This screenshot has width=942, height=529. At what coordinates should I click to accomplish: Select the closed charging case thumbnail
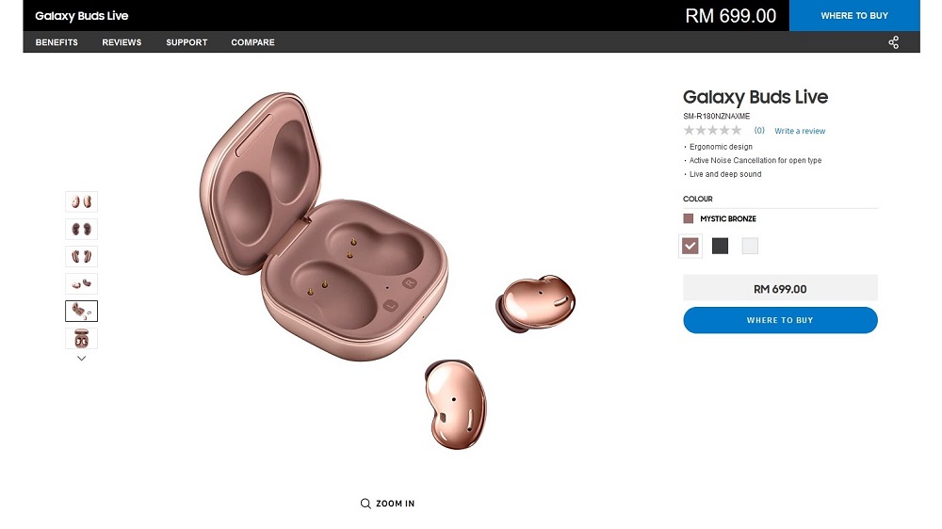[x=81, y=338]
